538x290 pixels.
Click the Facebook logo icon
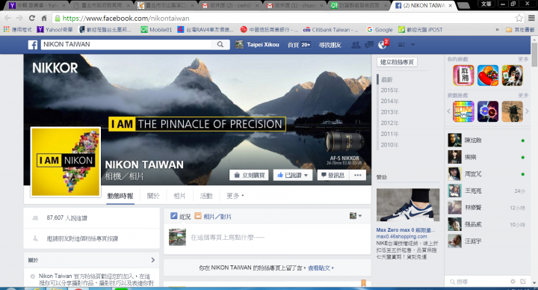click(x=33, y=45)
